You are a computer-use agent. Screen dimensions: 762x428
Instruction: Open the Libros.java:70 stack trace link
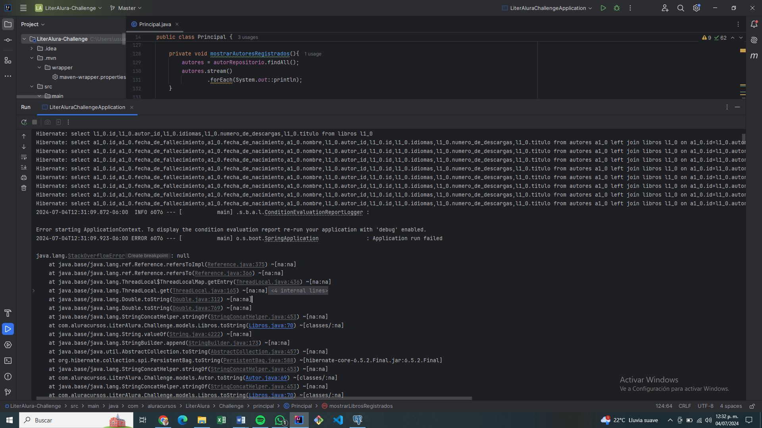(x=271, y=326)
